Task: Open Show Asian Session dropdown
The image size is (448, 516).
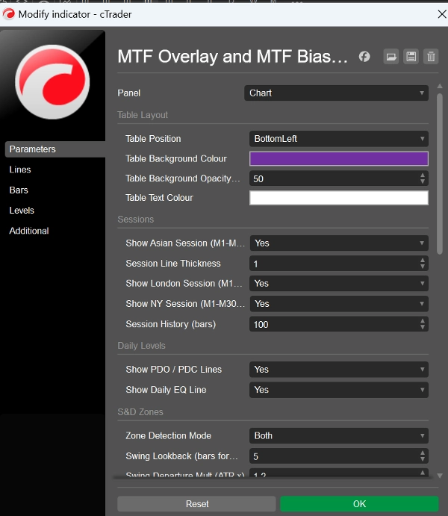Action: point(339,243)
